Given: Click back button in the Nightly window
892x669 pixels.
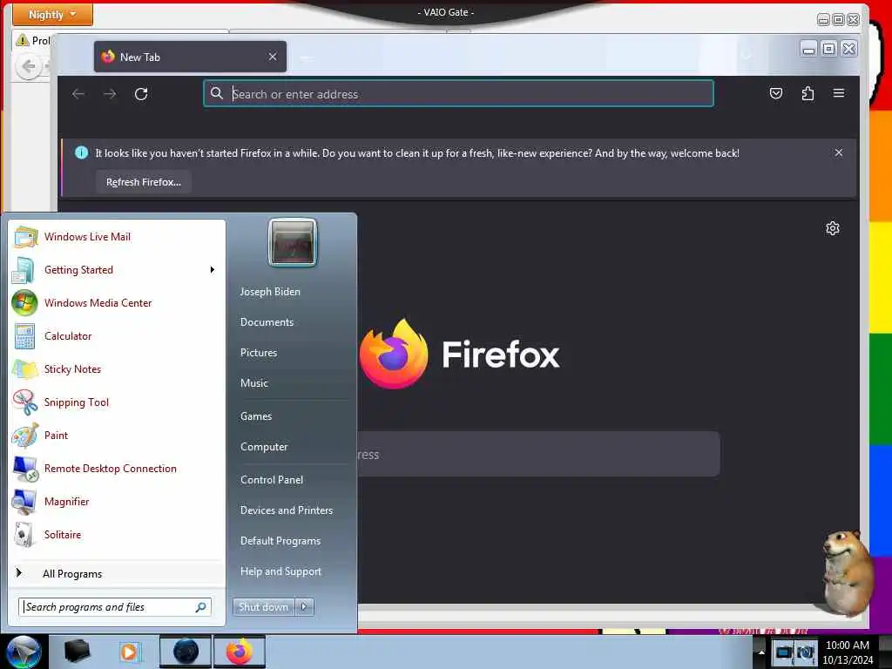Looking at the screenshot, I should pos(28,67).
